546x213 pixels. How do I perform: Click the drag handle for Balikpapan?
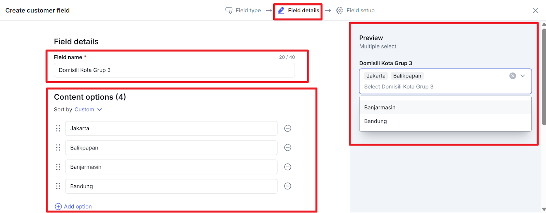[x=58, y=147]
